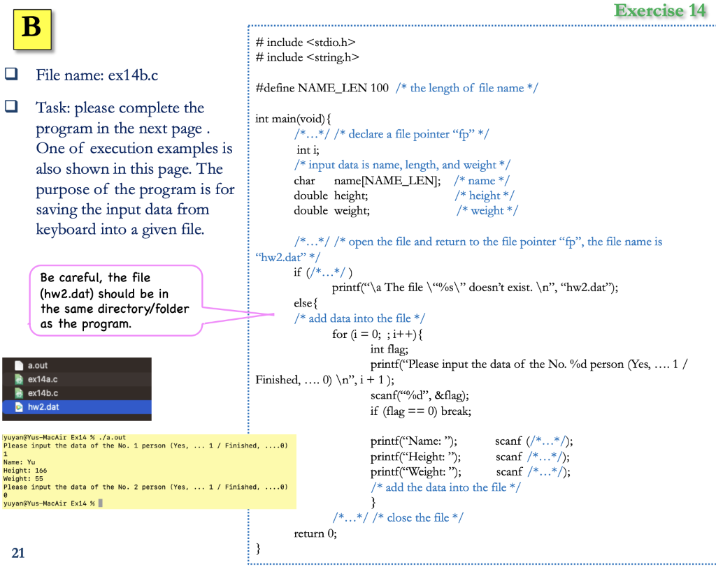The image size is (716, 567).
Task: Click 'Height: 166' in the terminal output
Action: coord(25,471)
